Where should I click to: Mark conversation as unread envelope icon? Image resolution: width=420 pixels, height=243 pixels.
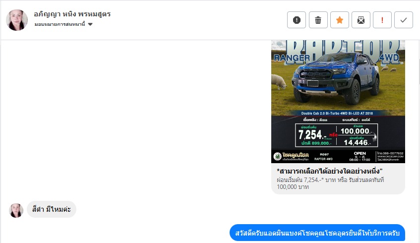361,20
